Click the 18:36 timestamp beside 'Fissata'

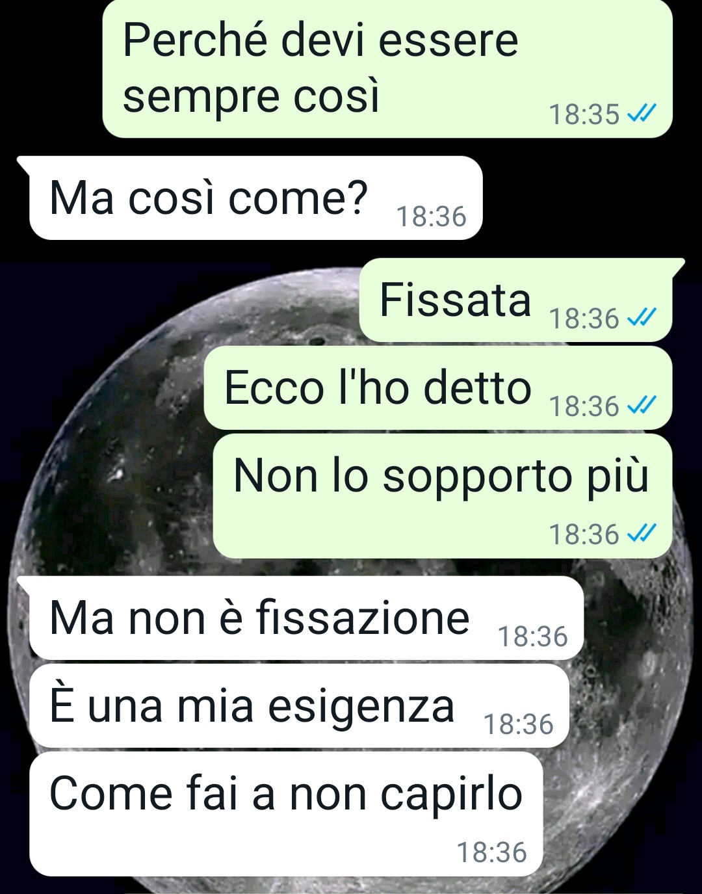(584, 319)
